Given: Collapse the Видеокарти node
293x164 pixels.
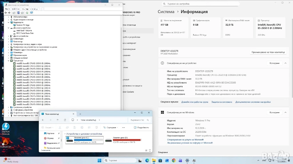Looking at the screenshot, I should (x=9, y=22).
